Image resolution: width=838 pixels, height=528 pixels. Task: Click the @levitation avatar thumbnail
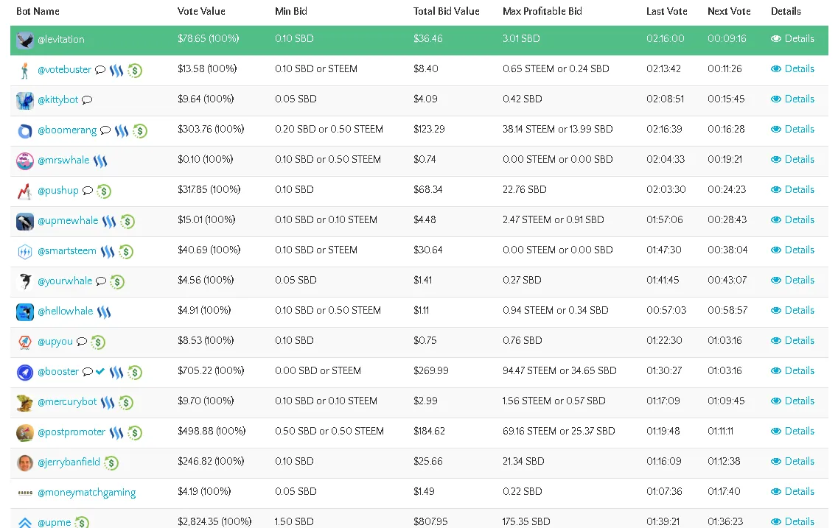pyautogui.click(x=24, y=40)
